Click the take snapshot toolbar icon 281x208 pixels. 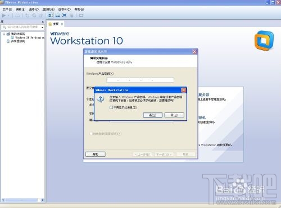pyautogui.click(x=28, y=16)
